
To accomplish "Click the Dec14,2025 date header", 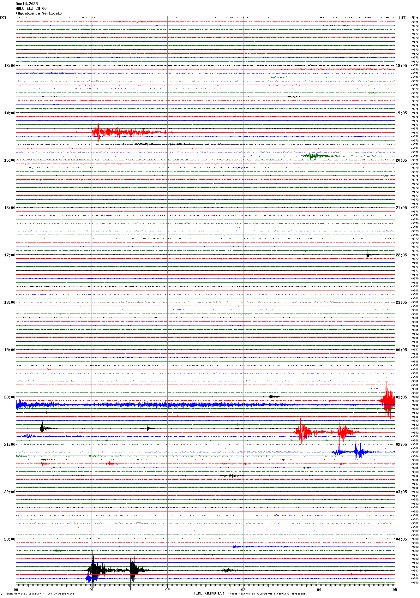I will pos(27,4).
